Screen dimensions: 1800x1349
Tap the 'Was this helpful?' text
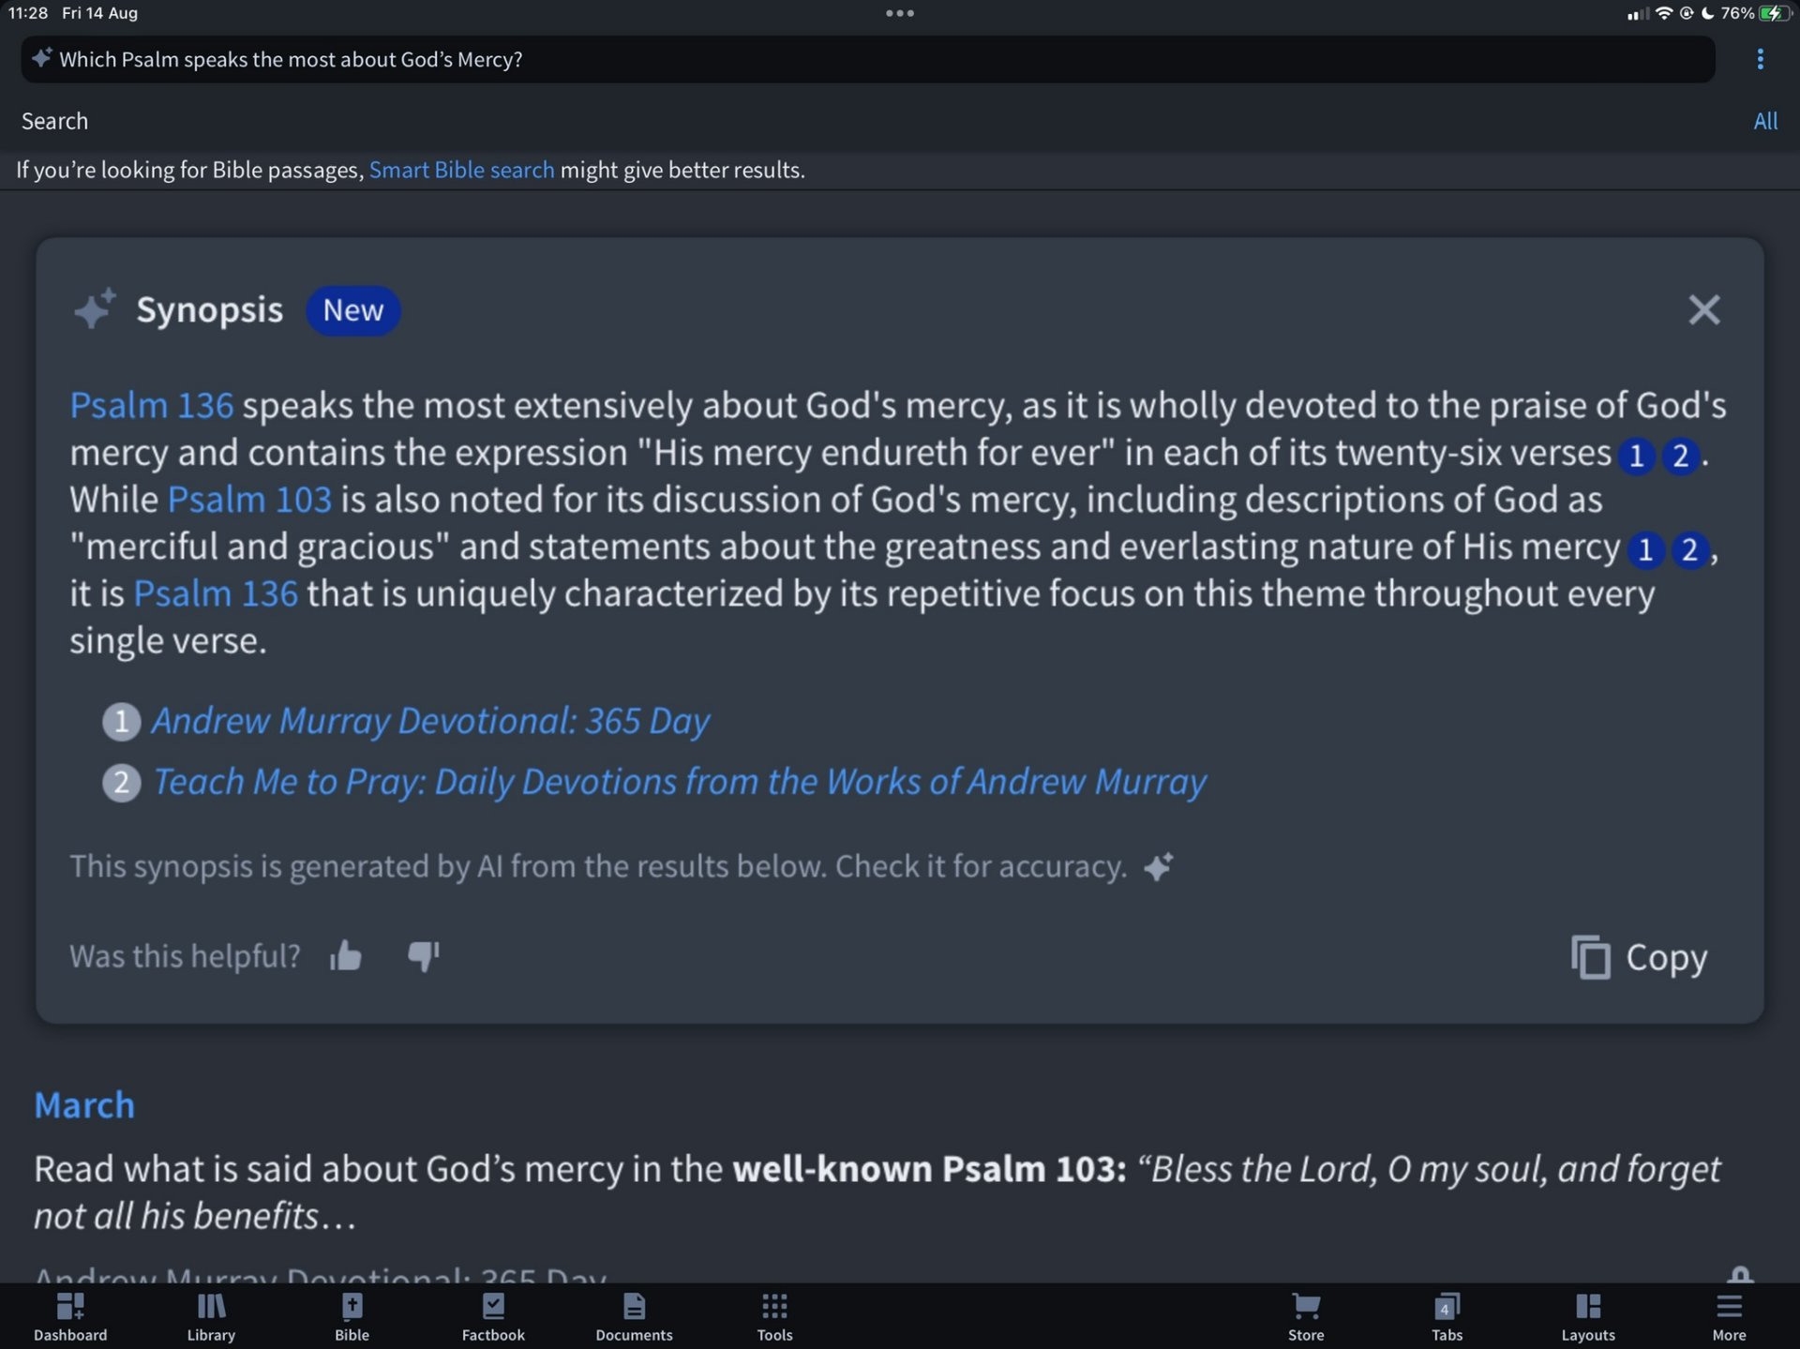(x=185, y=956)
